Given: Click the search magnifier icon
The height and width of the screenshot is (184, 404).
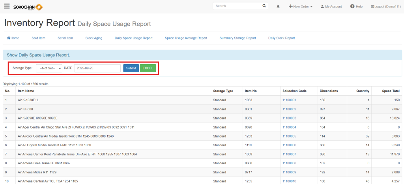Looking at the screenshot, I should point(264,6).
